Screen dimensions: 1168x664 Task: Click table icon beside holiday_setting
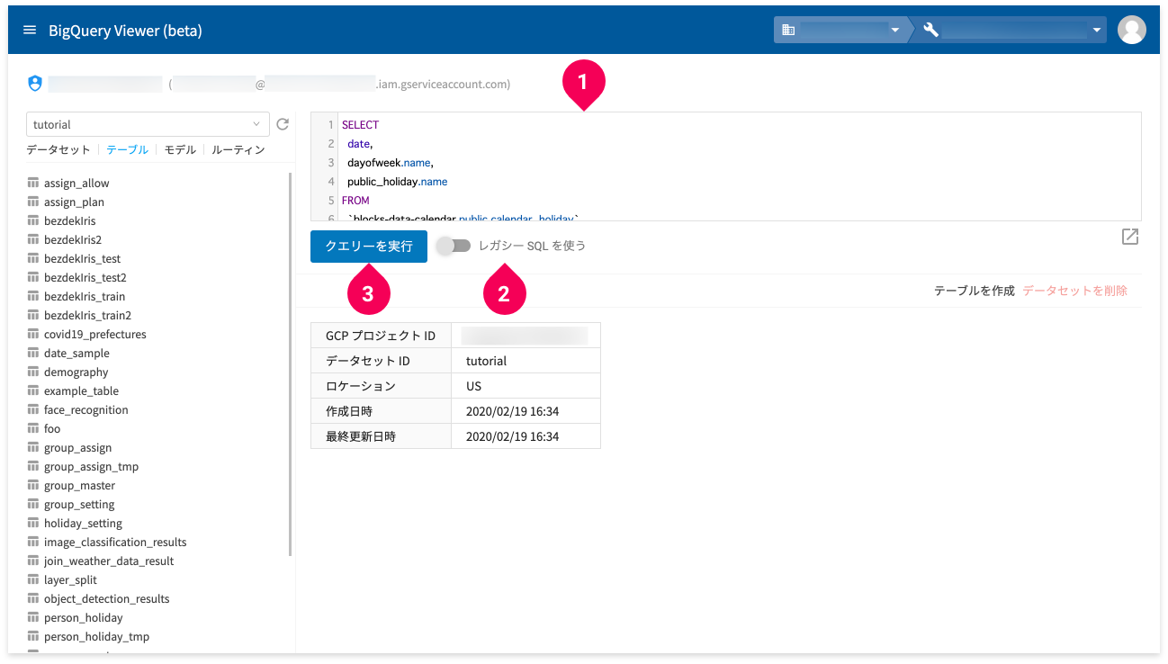click(x=34, y=523)
